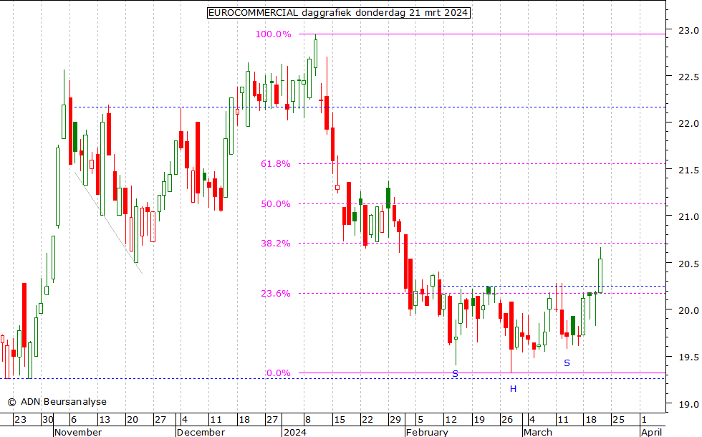The height and width of the screenshot is (437, 702).
Task: Click the date label 23 in October
Action: pyautogui.click(x=20, y=420)
